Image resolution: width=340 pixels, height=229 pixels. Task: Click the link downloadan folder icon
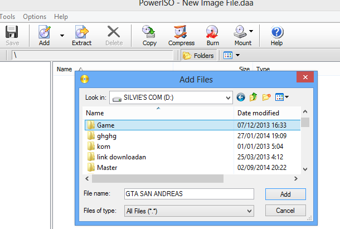click(x=91, y=157)
